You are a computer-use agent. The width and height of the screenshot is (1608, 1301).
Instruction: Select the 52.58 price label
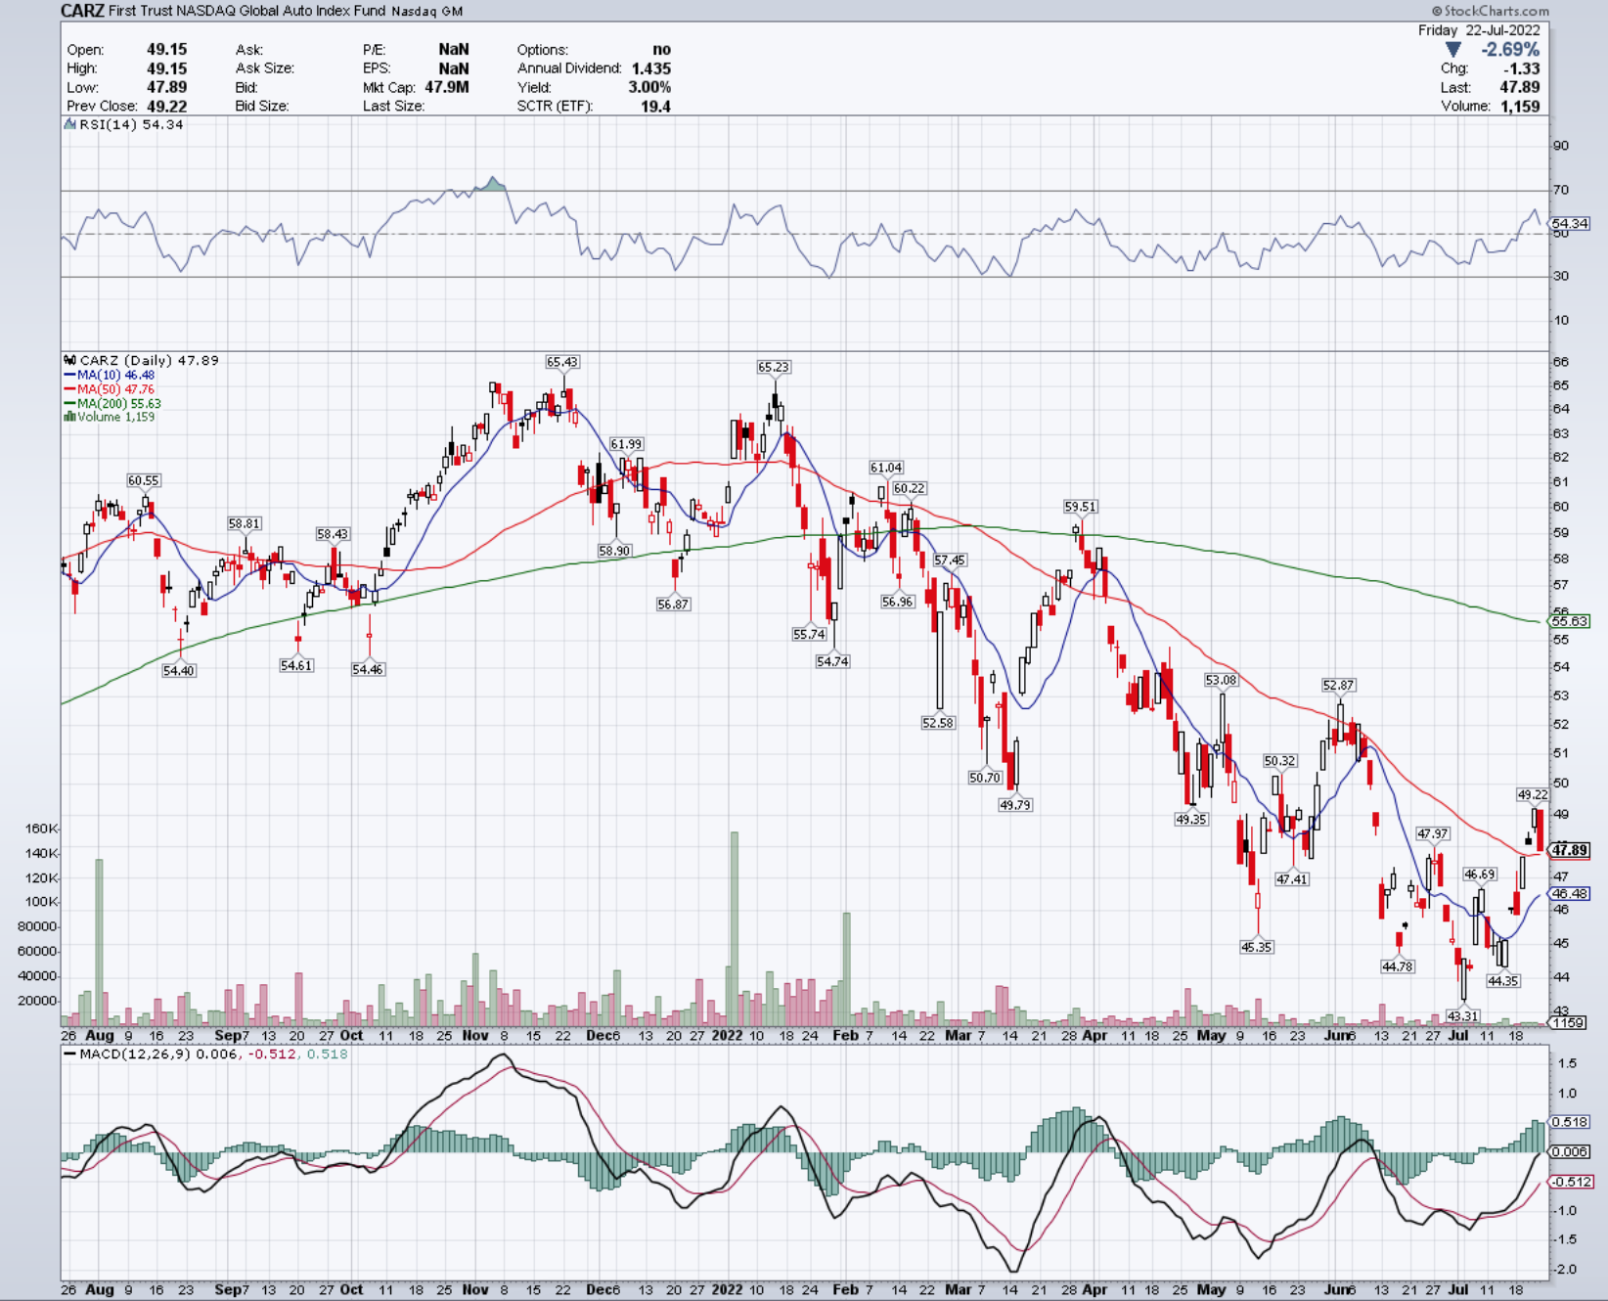[938, 723]
